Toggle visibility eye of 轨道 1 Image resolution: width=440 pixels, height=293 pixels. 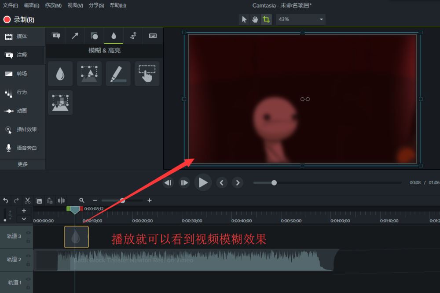pos(28,279)
